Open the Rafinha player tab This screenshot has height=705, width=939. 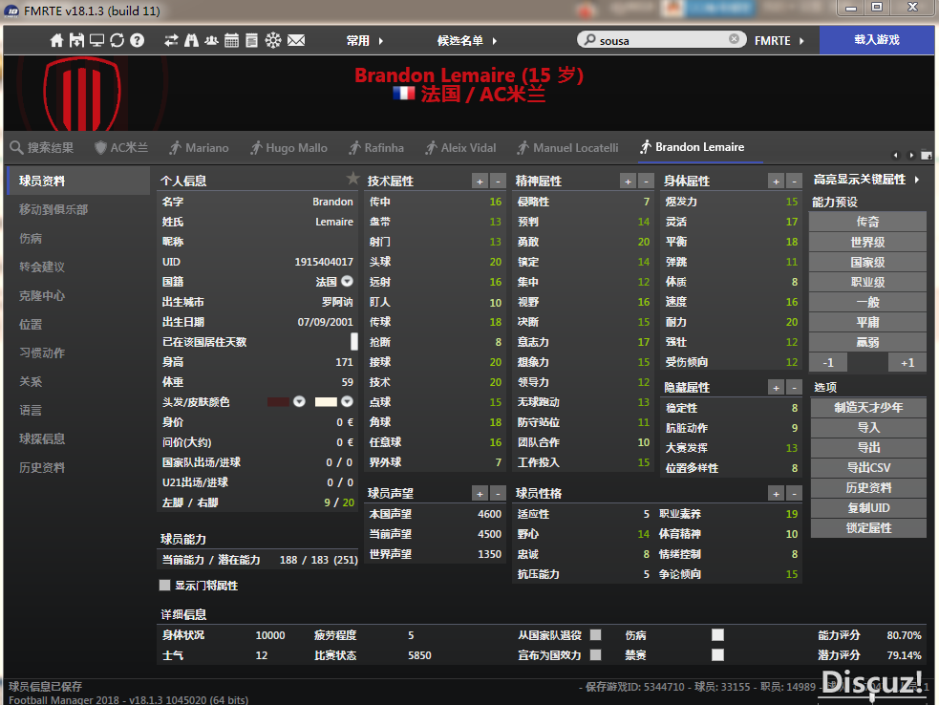376,147
